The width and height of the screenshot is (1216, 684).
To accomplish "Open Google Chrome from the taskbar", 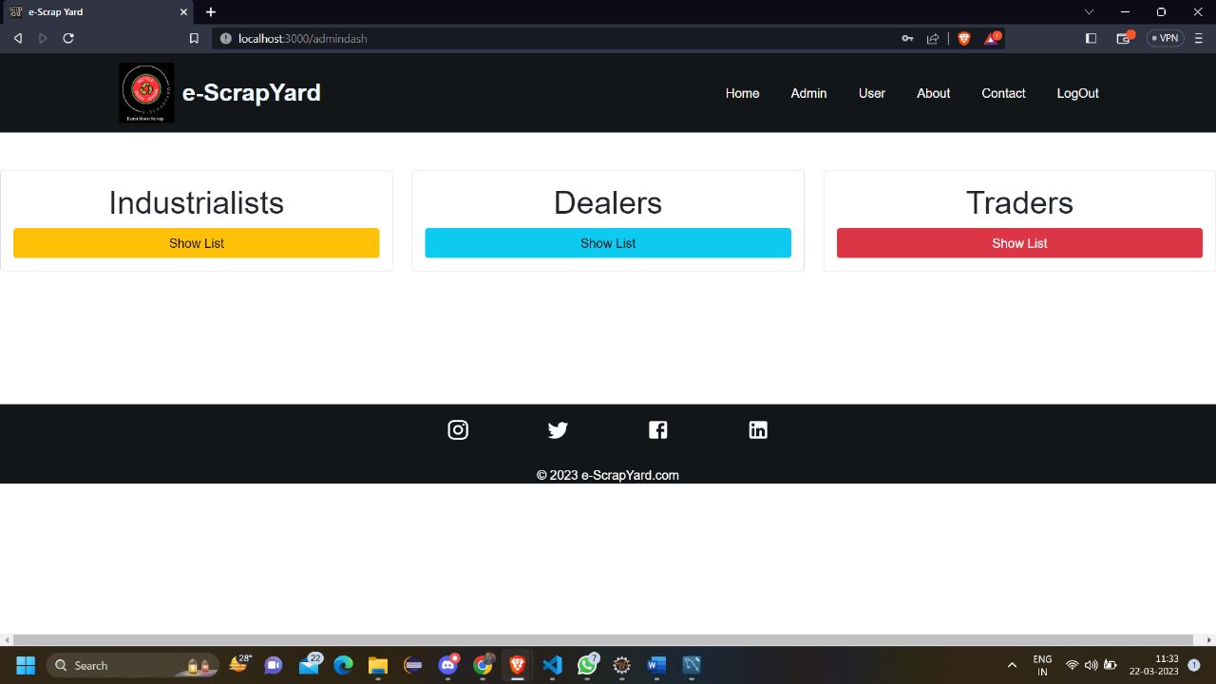I will pos(483,665).
